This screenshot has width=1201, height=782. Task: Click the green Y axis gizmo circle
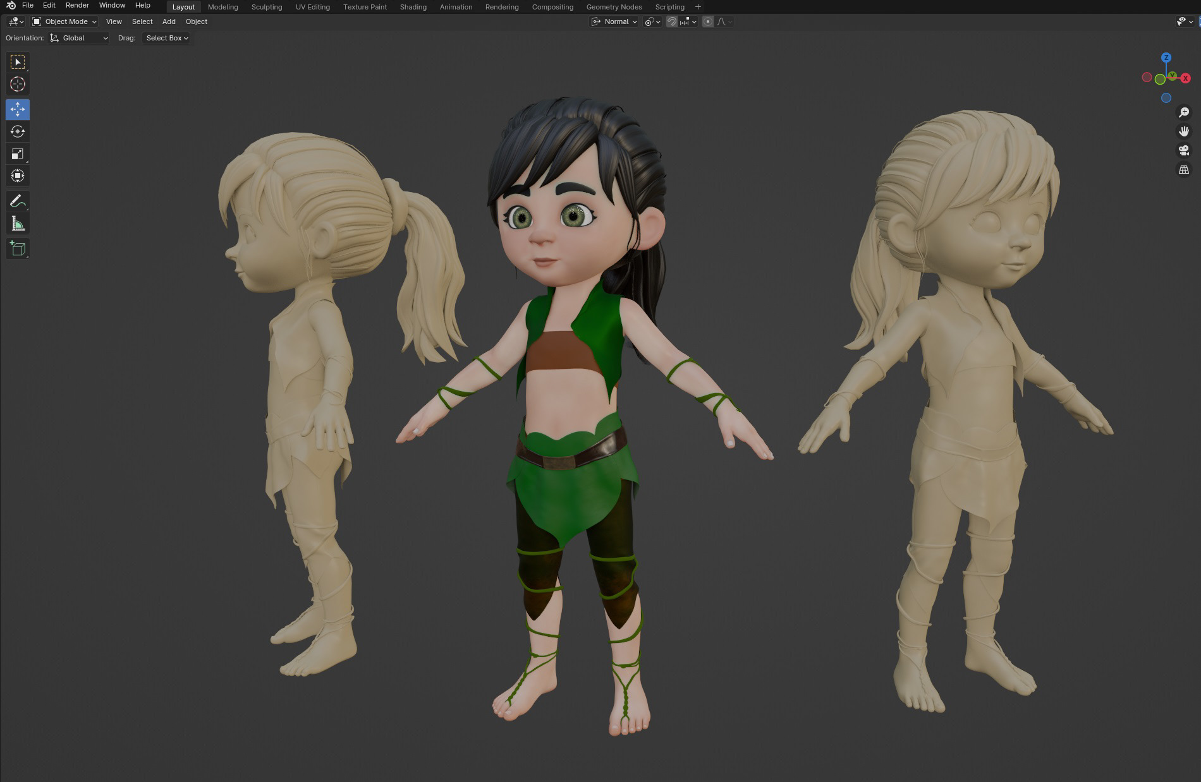point(1173,76)
